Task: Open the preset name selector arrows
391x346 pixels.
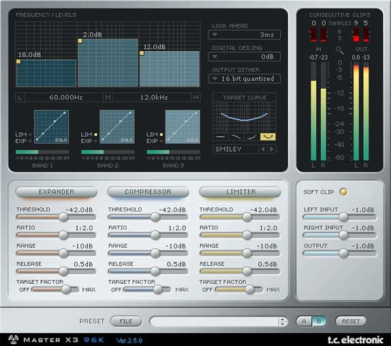Action: click(x=282, y=321)
